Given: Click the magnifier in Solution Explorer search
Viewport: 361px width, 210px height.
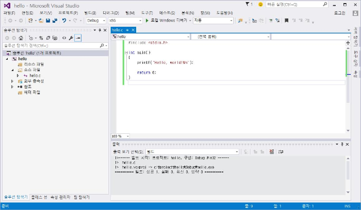Looking at the screenshot, I should [102, 45].
